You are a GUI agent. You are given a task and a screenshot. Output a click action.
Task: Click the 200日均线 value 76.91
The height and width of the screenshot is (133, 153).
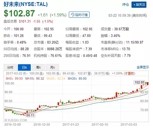(26, 56)
